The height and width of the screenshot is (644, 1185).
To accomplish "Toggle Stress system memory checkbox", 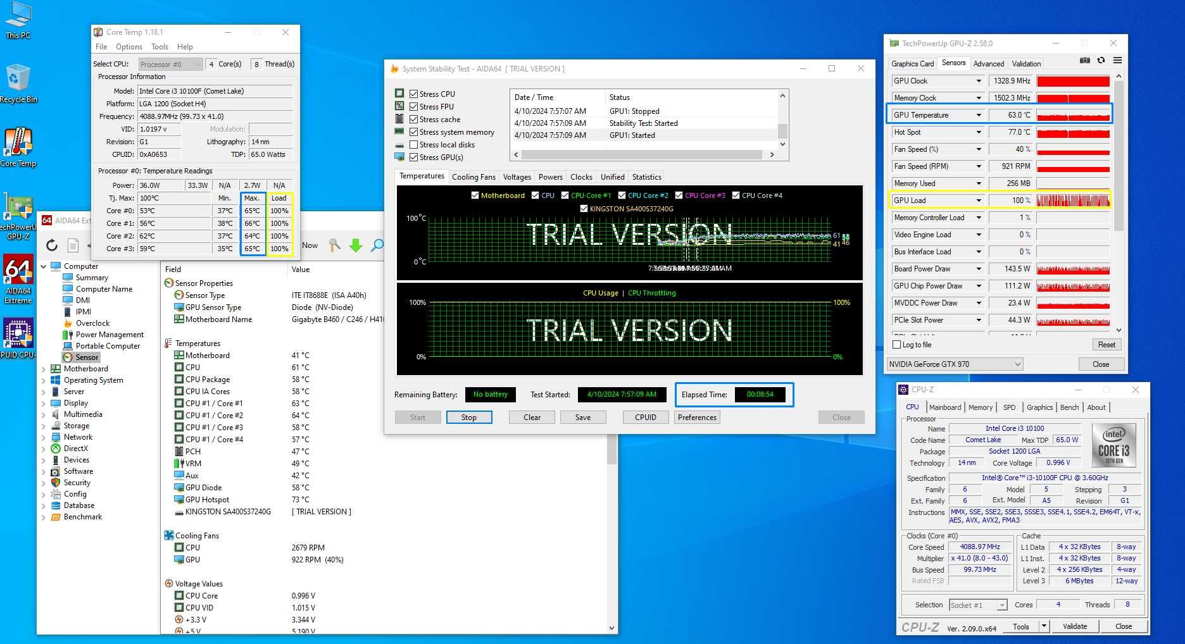I will pyautogui.click(x=413, y=132).
